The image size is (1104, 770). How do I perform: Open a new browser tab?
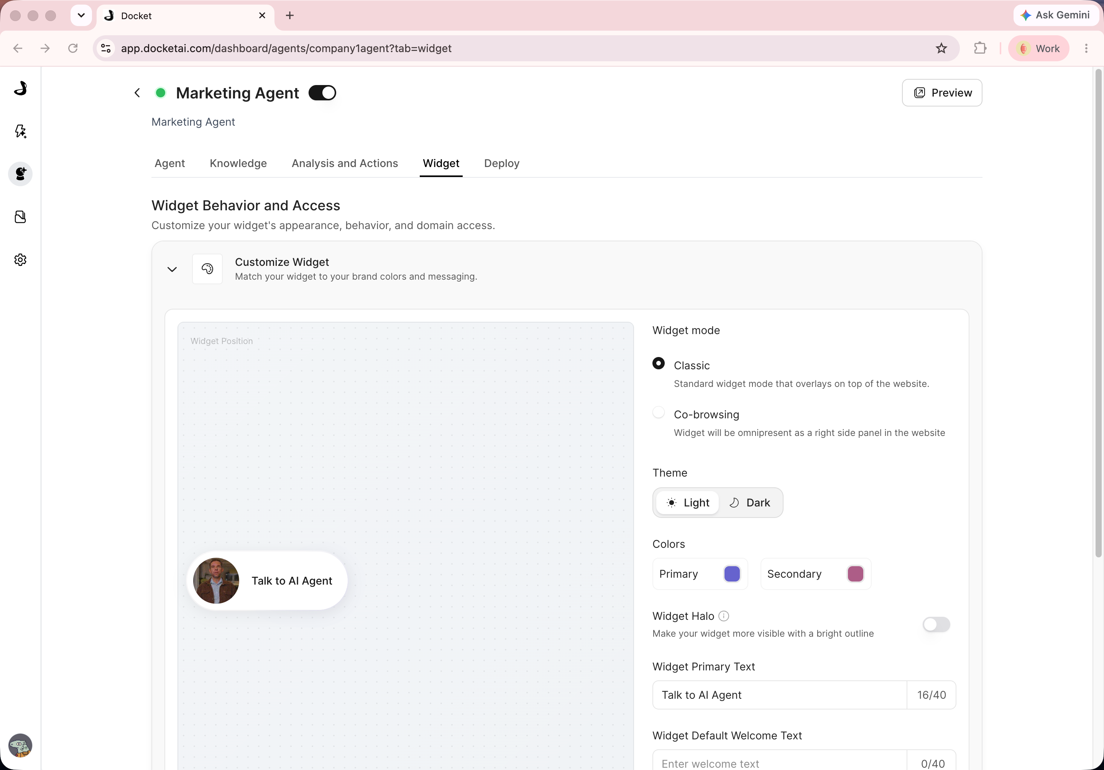pyautogui.click(x=289, y=15)
